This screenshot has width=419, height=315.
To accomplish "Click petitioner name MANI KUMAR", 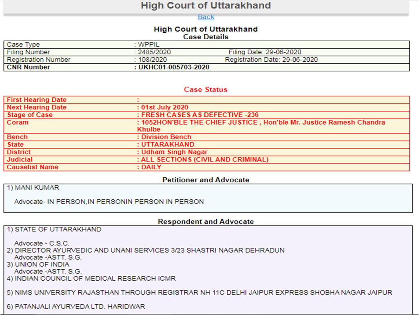I will (x=37, y=188).
